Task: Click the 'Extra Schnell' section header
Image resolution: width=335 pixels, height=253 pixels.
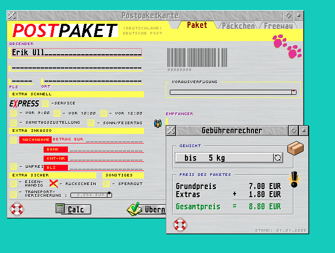Action: coord(77,94)
